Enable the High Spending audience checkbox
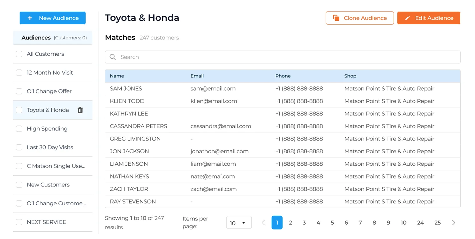 (x=19, y=129)
